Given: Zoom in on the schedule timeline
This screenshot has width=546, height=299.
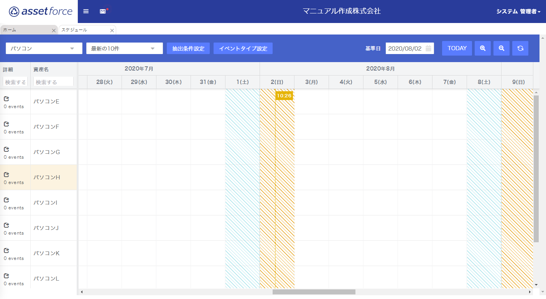Looking at the screenshot, I should pos(483,48).
